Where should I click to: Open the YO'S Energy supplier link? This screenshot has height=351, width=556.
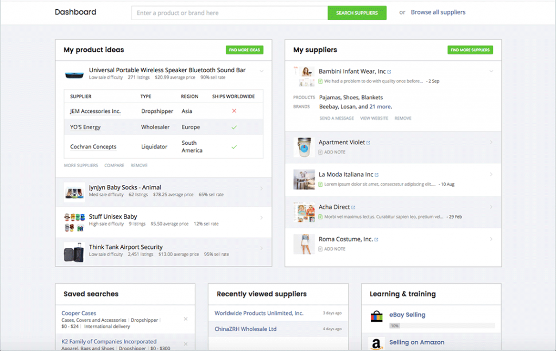(85, 127)
